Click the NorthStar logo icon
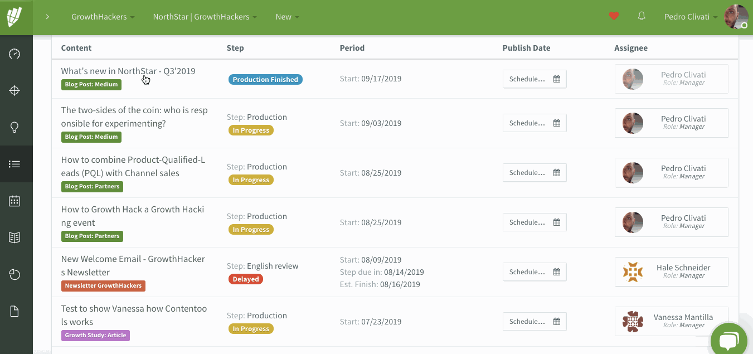753x354 pixels. click(x=14, y=17)
